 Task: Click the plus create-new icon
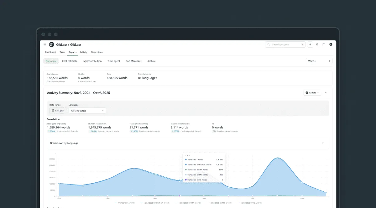tap(310, 44)
